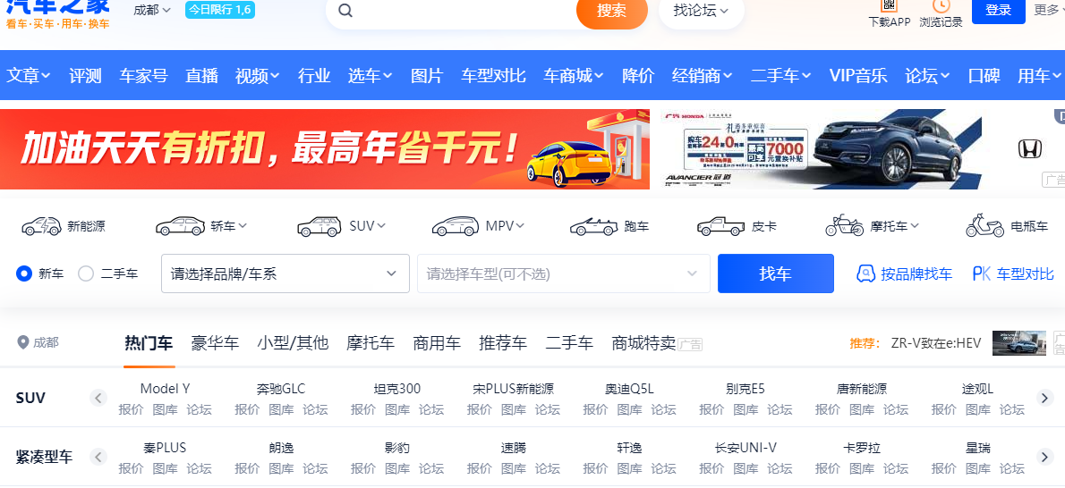Select the new energy car icon
Image resolution: width=1065 pixels, height=488 pixels.
coord(41,226)
